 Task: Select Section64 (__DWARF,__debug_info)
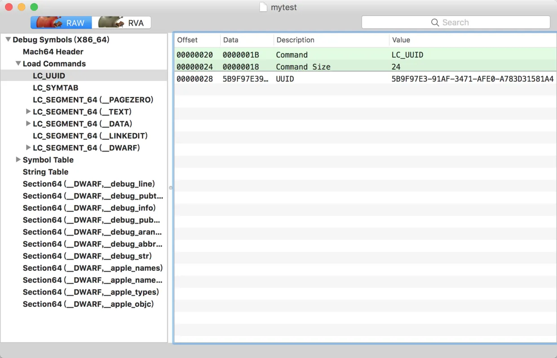click(89, 208)
